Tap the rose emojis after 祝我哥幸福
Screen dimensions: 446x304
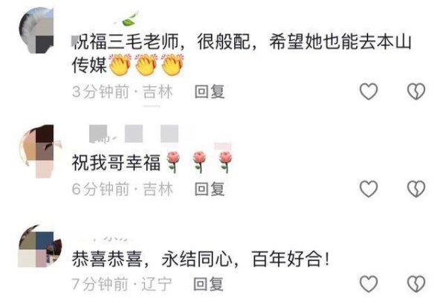pos(199,162)
